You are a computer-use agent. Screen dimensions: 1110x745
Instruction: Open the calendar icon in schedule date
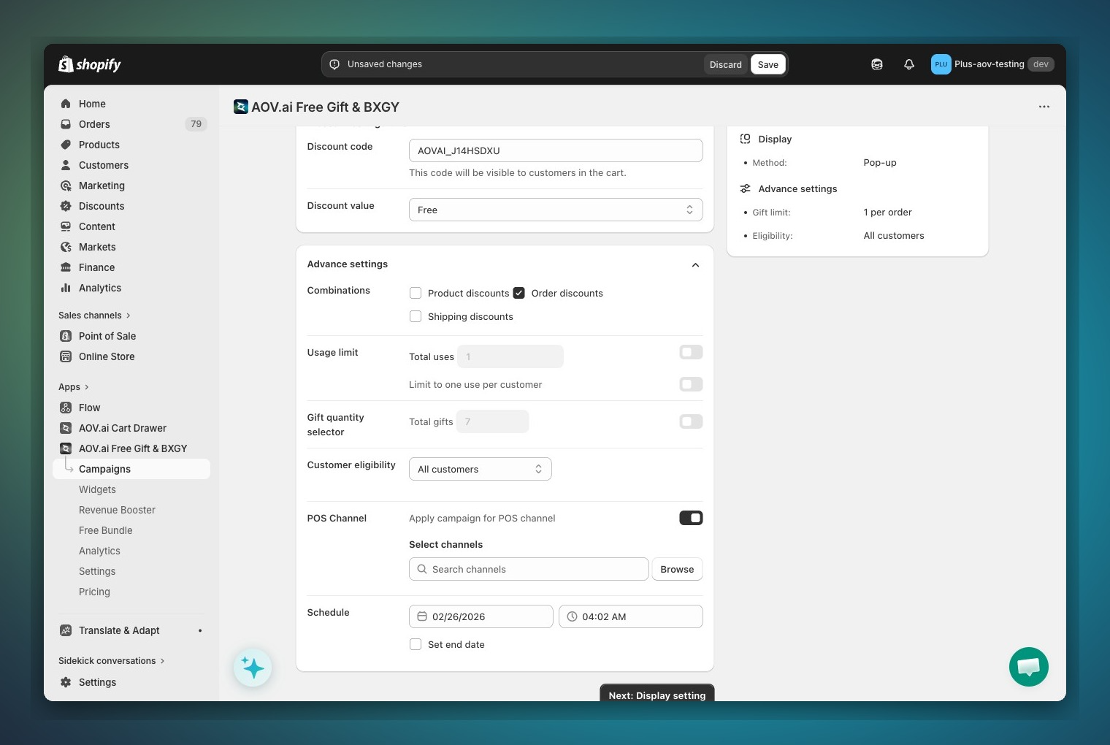coord(422,616)
